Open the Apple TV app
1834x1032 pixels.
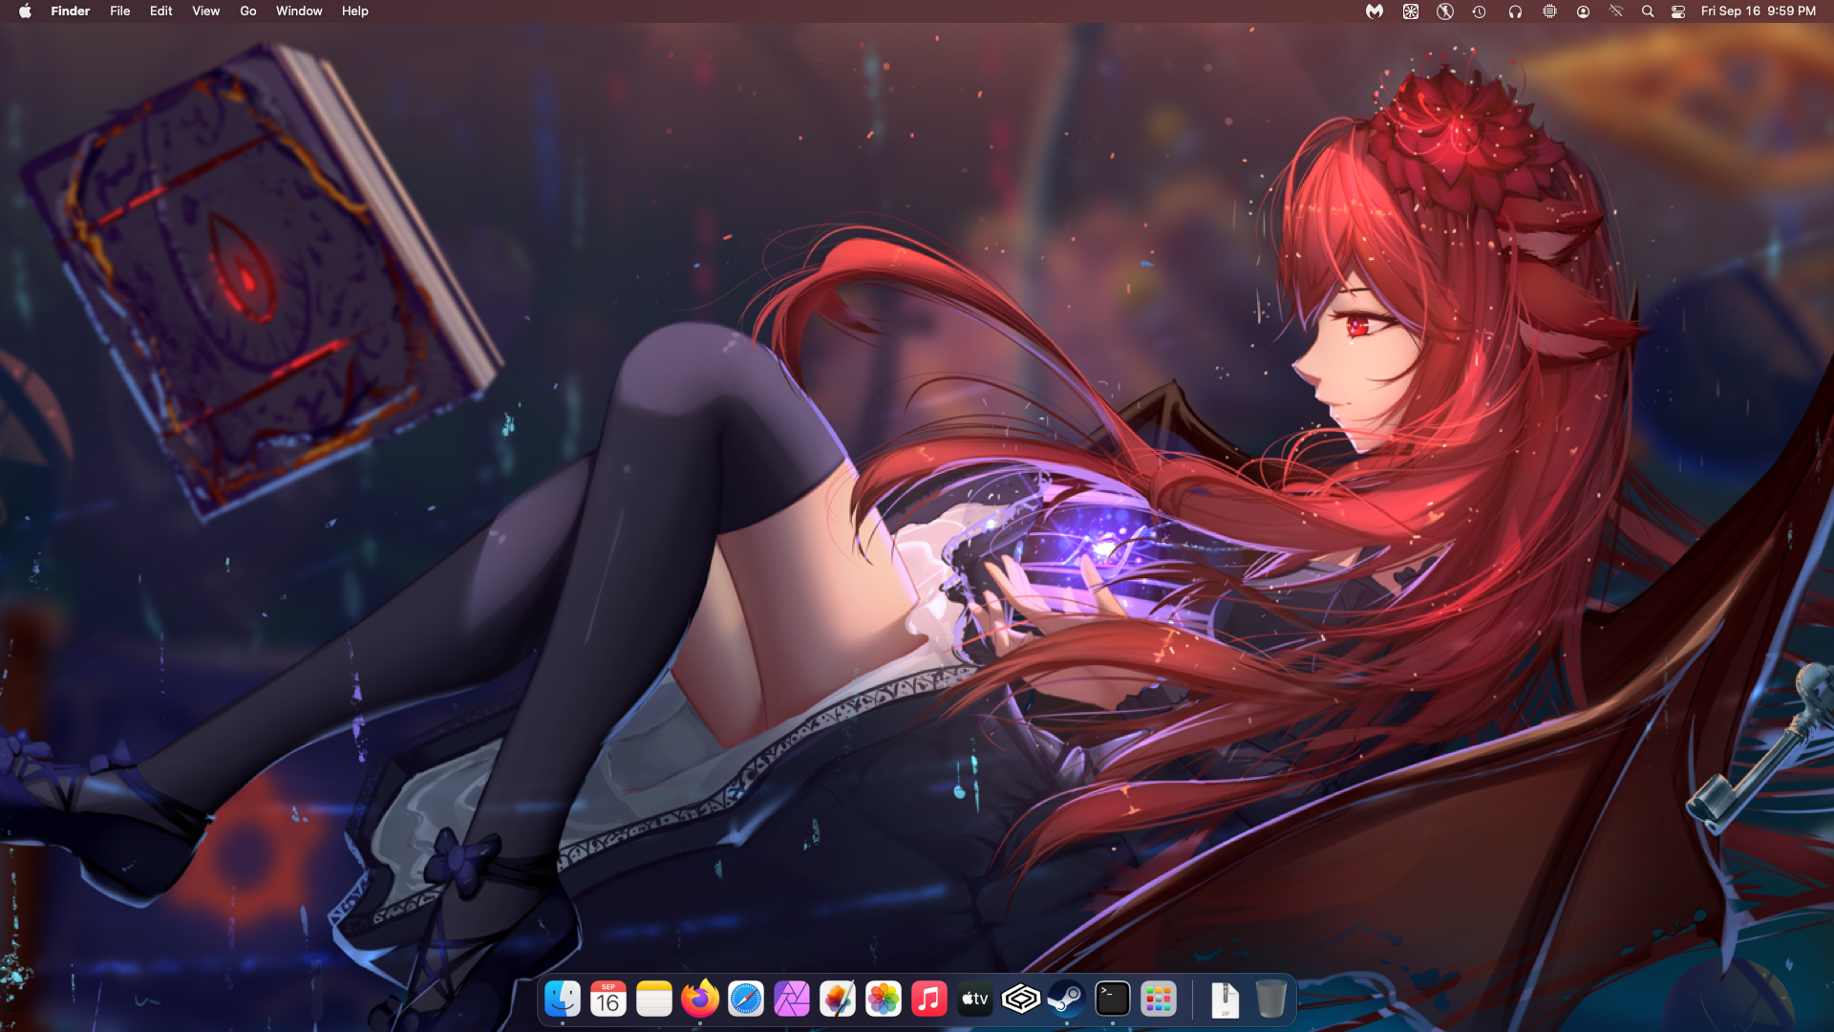975,1000
